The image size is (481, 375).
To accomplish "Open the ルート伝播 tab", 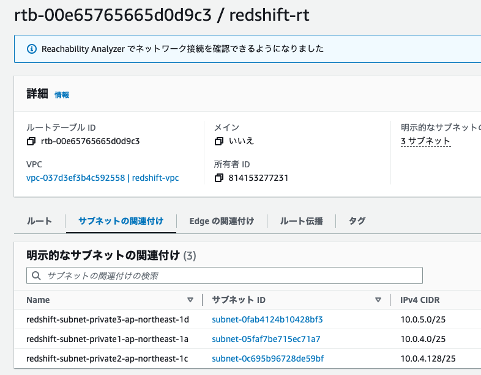I will point(301,221).
